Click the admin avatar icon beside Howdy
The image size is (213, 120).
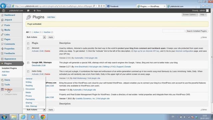pos(207,10)
